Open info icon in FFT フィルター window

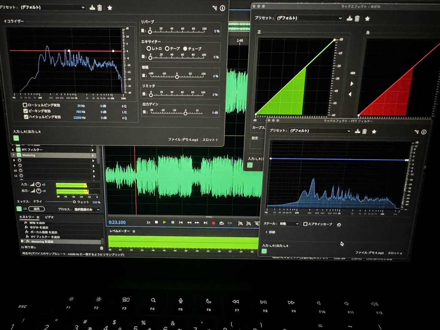424,132
